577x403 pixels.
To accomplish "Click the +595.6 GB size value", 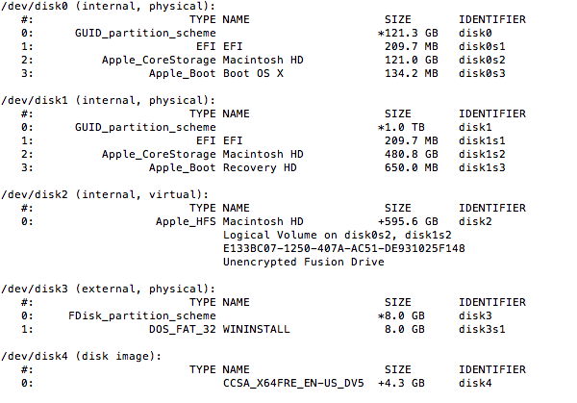I will pyautogui.click(x=405, y=221).
